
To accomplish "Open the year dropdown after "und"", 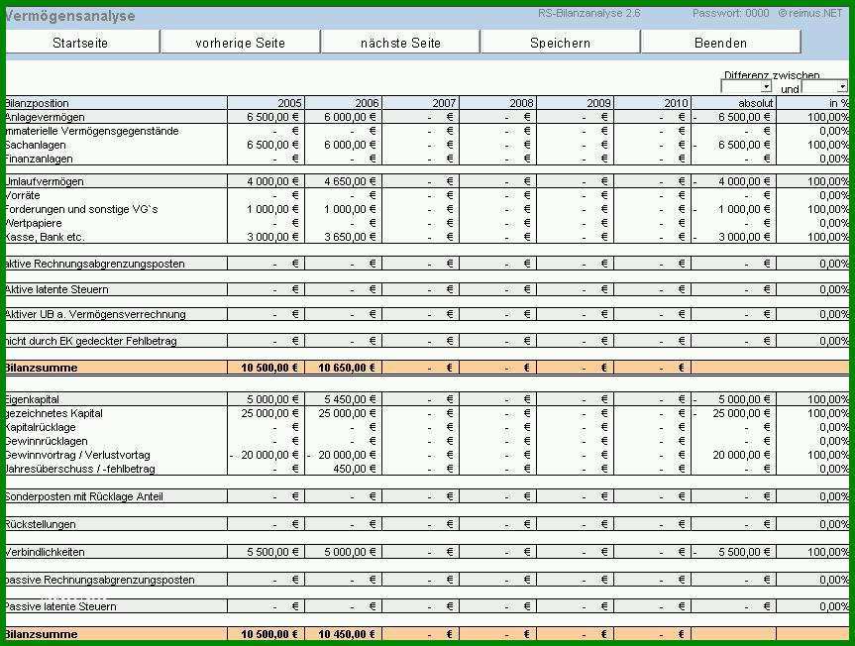I will coord(824,86).
